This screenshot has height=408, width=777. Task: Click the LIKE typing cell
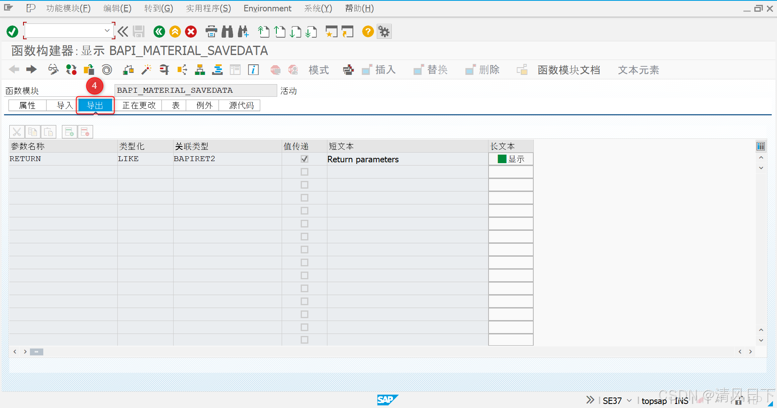point(145,159)
